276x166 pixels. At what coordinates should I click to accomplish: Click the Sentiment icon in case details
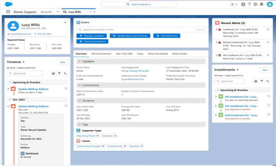coord(23,153)
